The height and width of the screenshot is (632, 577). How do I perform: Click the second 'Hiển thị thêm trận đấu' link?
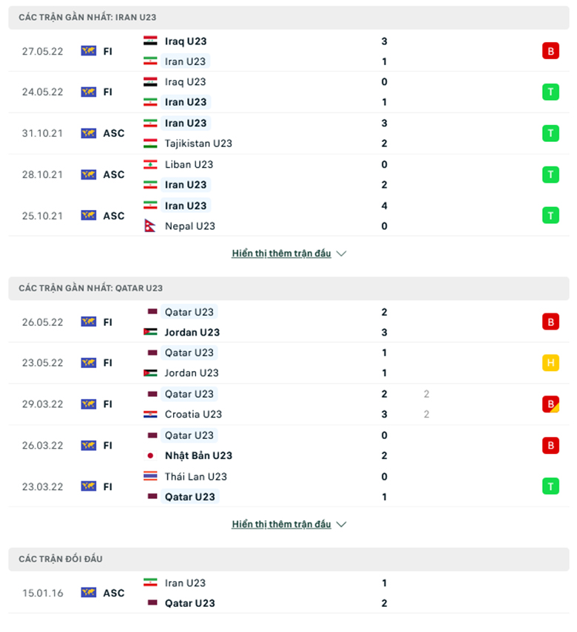281,524
